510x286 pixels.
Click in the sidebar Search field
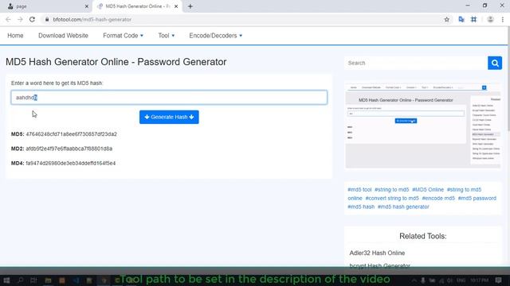[416, 63]
